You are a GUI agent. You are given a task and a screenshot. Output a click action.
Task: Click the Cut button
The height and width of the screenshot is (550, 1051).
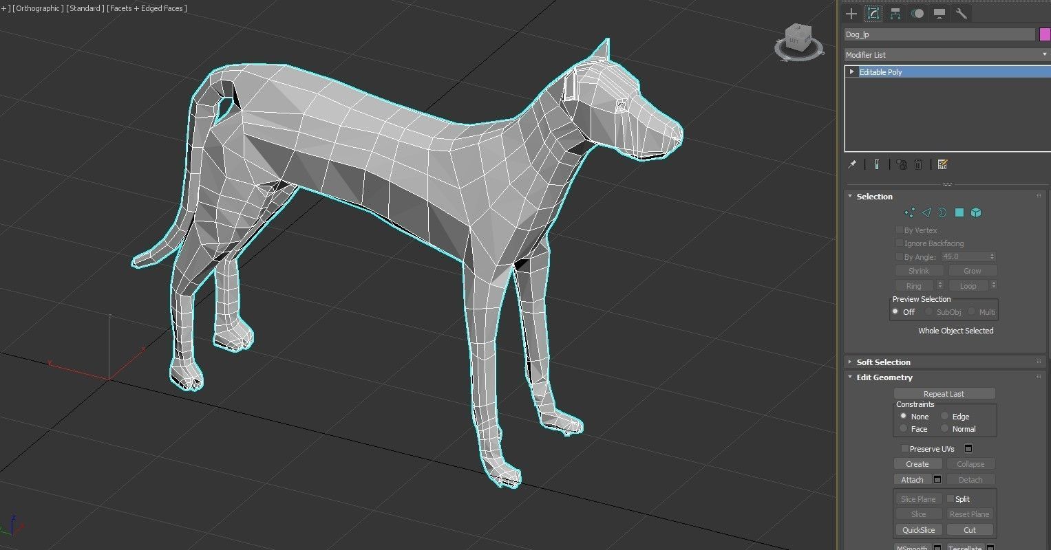coord(970,530)
